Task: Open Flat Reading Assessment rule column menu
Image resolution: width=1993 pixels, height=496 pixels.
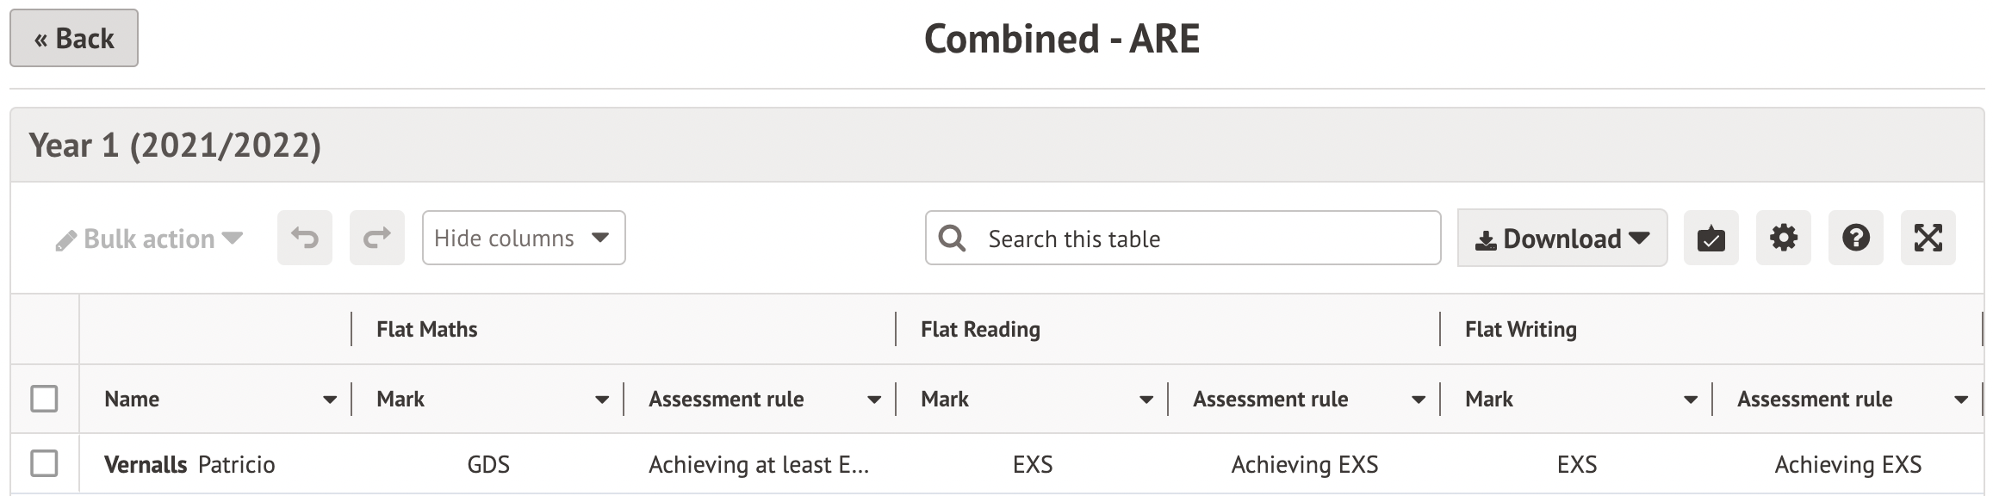Action: [1418, 400]
